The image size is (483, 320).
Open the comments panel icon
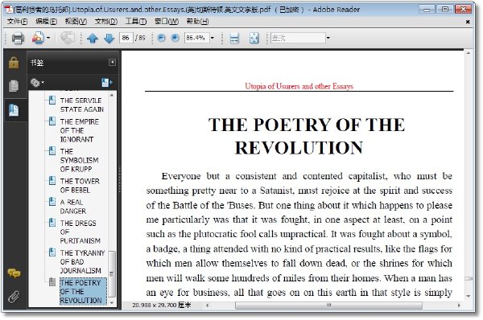[14, 273]
